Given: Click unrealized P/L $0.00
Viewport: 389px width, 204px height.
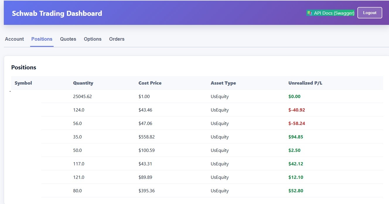Looking at the screenshot, I should coord(294,96).
